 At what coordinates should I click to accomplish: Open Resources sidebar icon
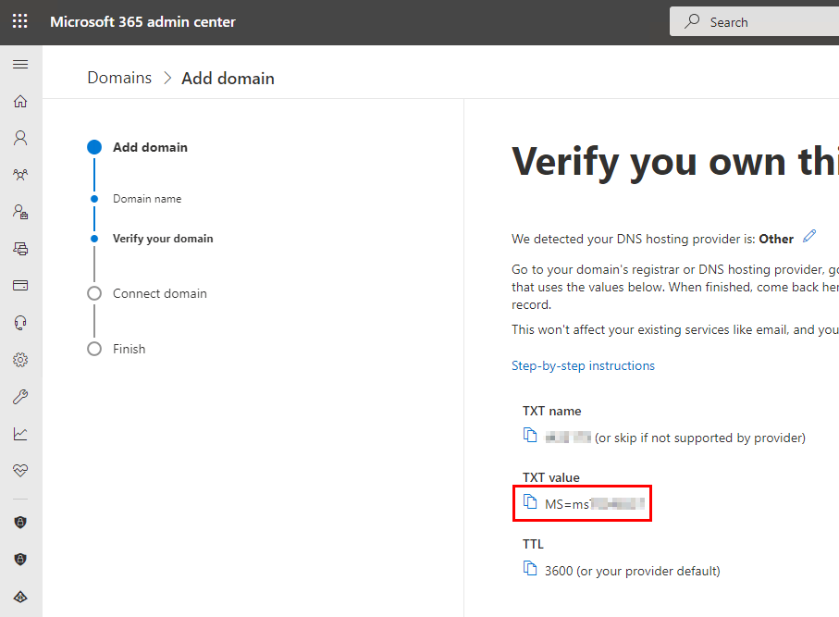(x=20, y=249)
